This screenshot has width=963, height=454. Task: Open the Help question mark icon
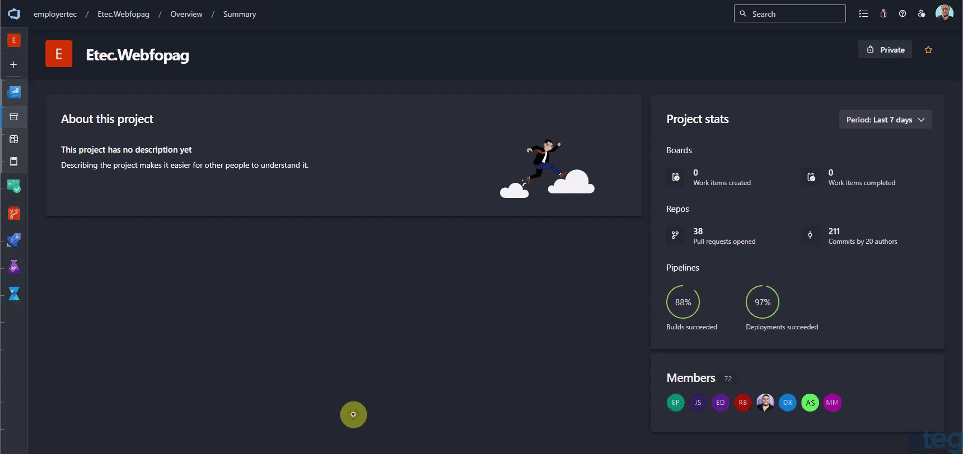903,14
